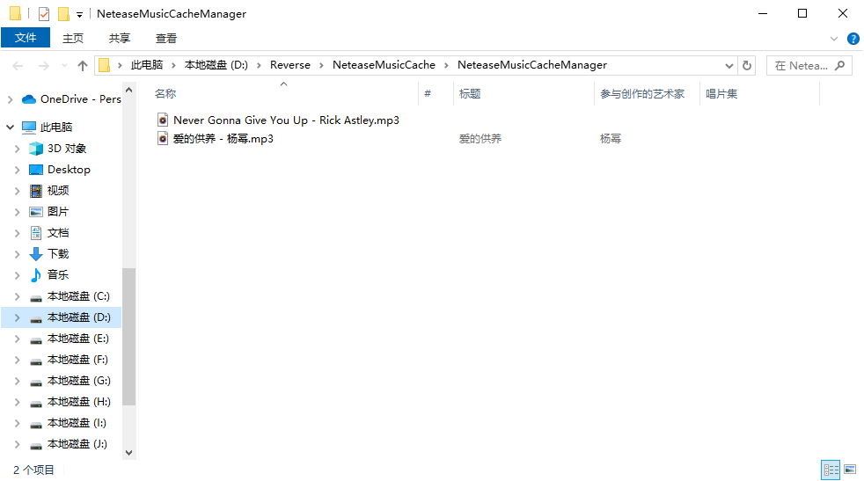Select 此电脑 in navigation pane
864x481 pixels.
pyautogui.click(x=55, y=128)
